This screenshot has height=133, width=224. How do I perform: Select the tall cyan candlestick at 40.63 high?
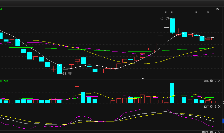(x=172, y=25)
